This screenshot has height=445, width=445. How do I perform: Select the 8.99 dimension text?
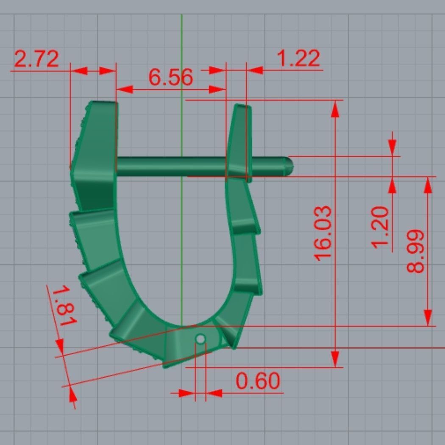click(x=415, y=251)
